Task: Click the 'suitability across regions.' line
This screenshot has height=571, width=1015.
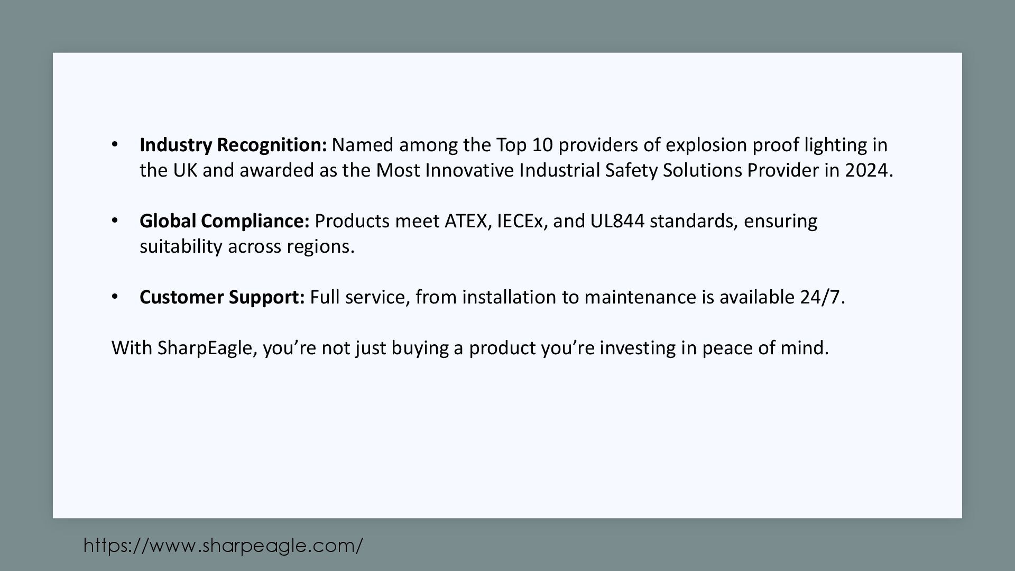Action: click(x=247, y=246)
